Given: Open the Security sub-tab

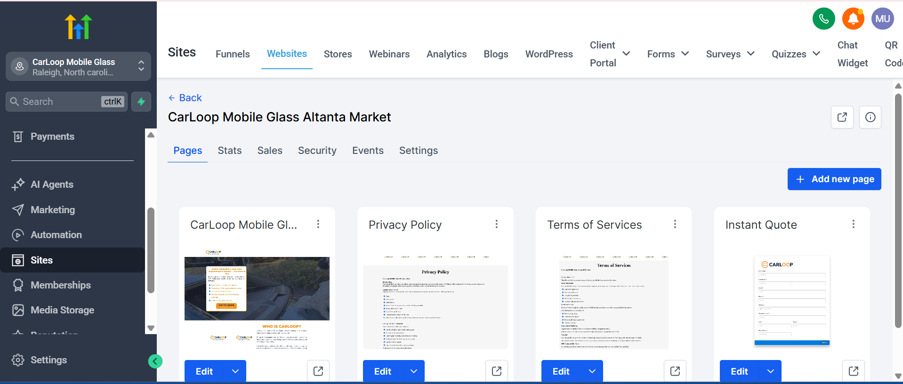Looking at the screenshot, I should point(317,151).
